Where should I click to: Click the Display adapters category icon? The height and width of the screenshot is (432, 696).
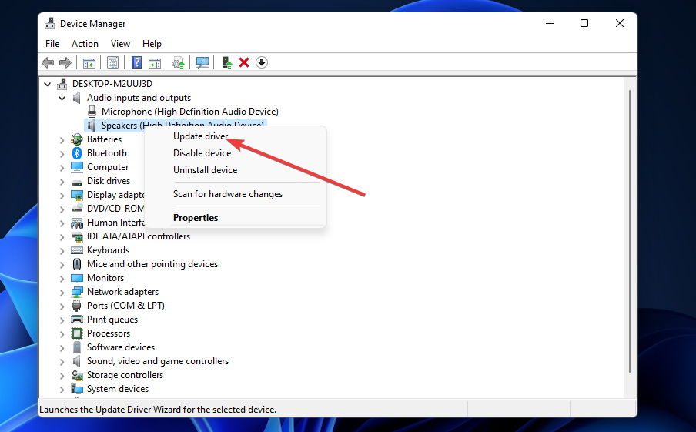coord(77,195)
